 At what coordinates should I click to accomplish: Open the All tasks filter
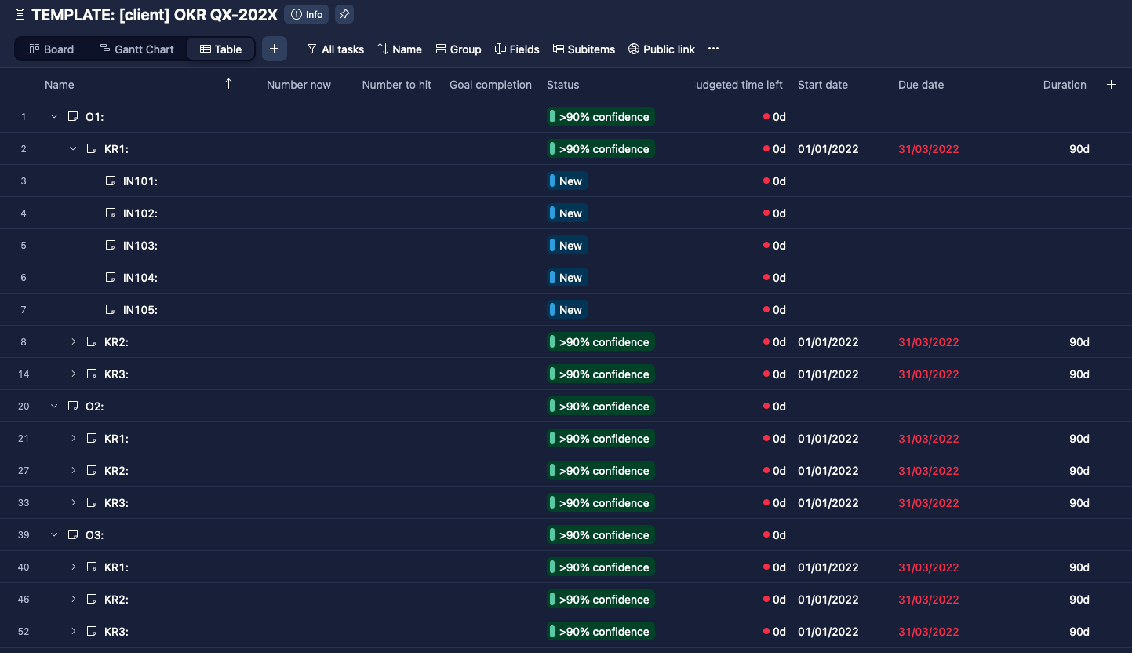(x=335, y=49)
